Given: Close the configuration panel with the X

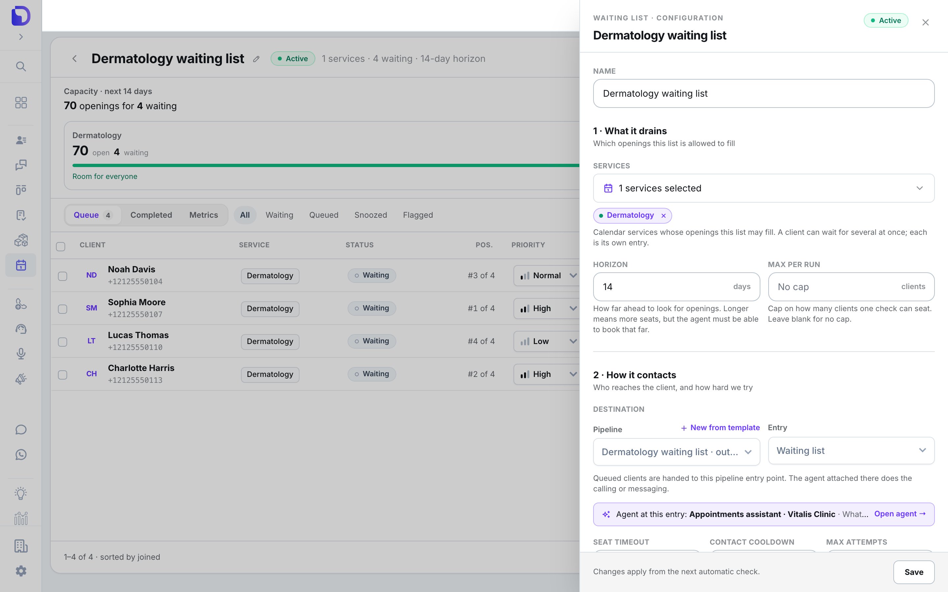Looking at the screenshot, I should point(925,22).
